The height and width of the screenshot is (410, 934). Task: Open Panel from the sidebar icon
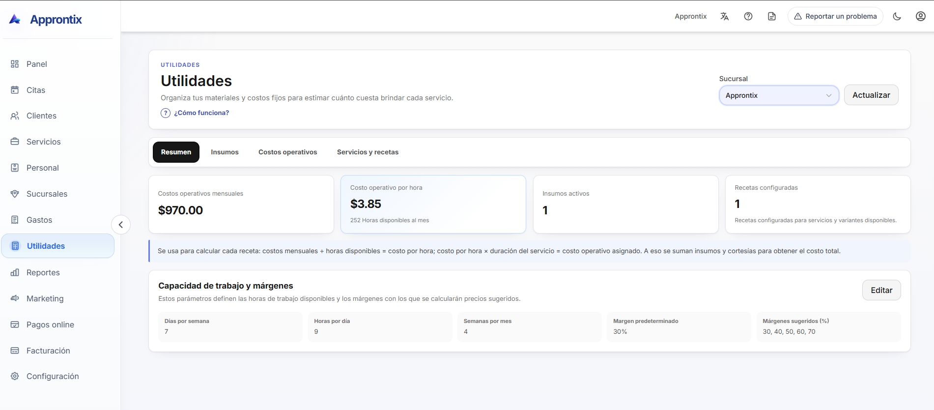pyautogui.click(x=15, y=64)
